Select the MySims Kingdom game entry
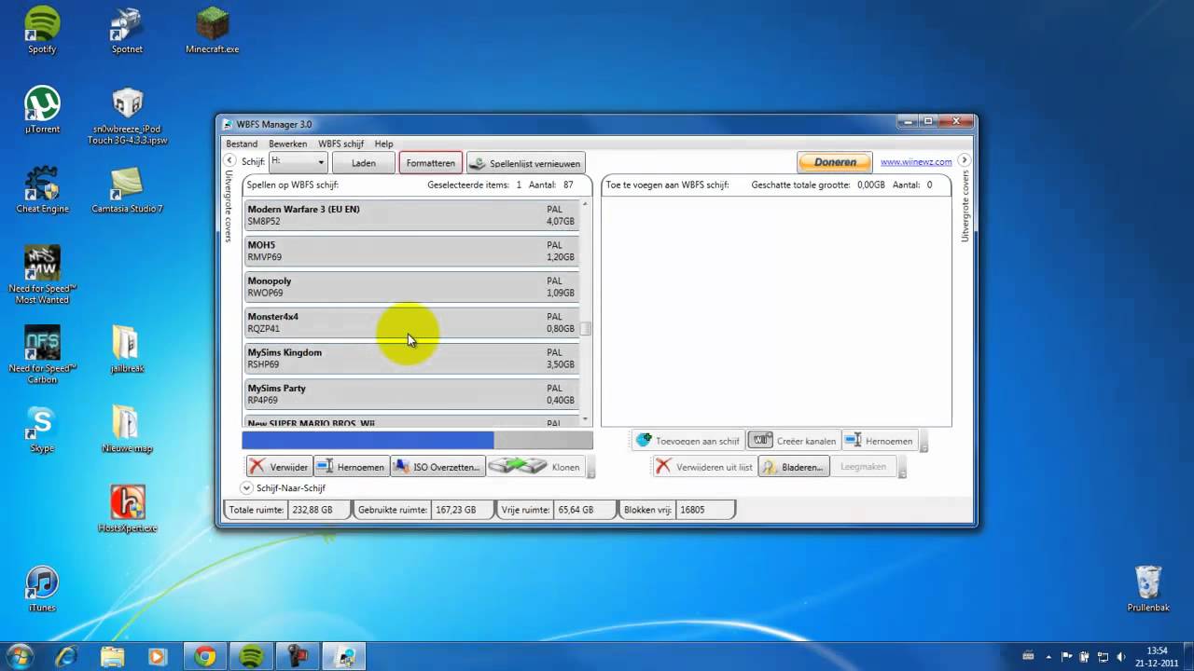This screenshot has width=1194, height=671. click(x=411, y=359)
